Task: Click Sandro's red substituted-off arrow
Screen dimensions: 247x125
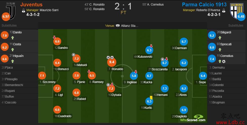Action: point(54,37)
